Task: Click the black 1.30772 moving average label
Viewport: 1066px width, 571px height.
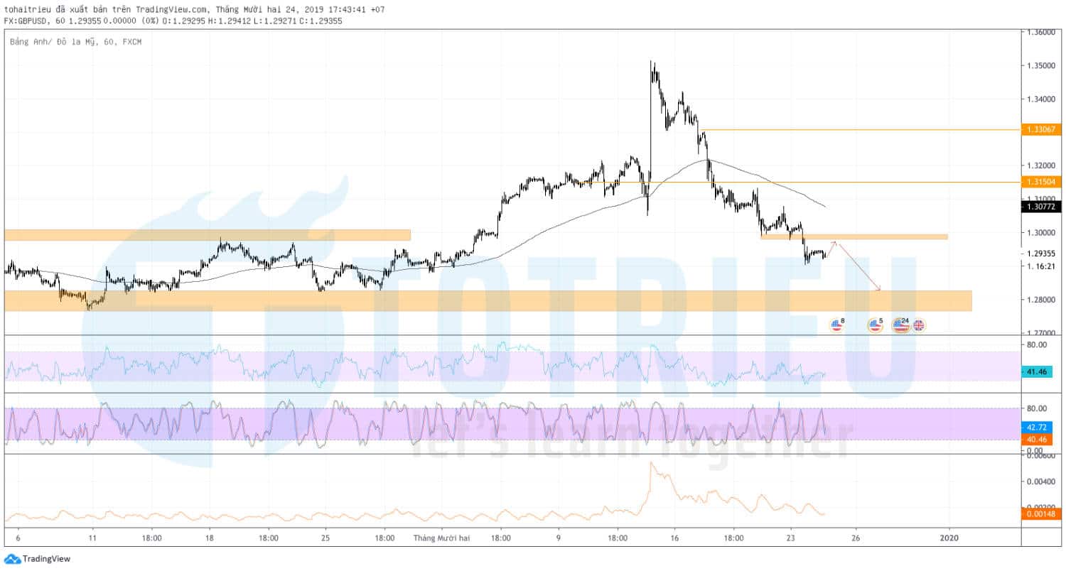Action: point(1040,207)
